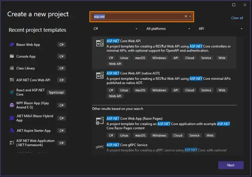This screenshot has height=177, width=252.
Task: Click the C# tag beside Blazor Web App
Action: 61,45
